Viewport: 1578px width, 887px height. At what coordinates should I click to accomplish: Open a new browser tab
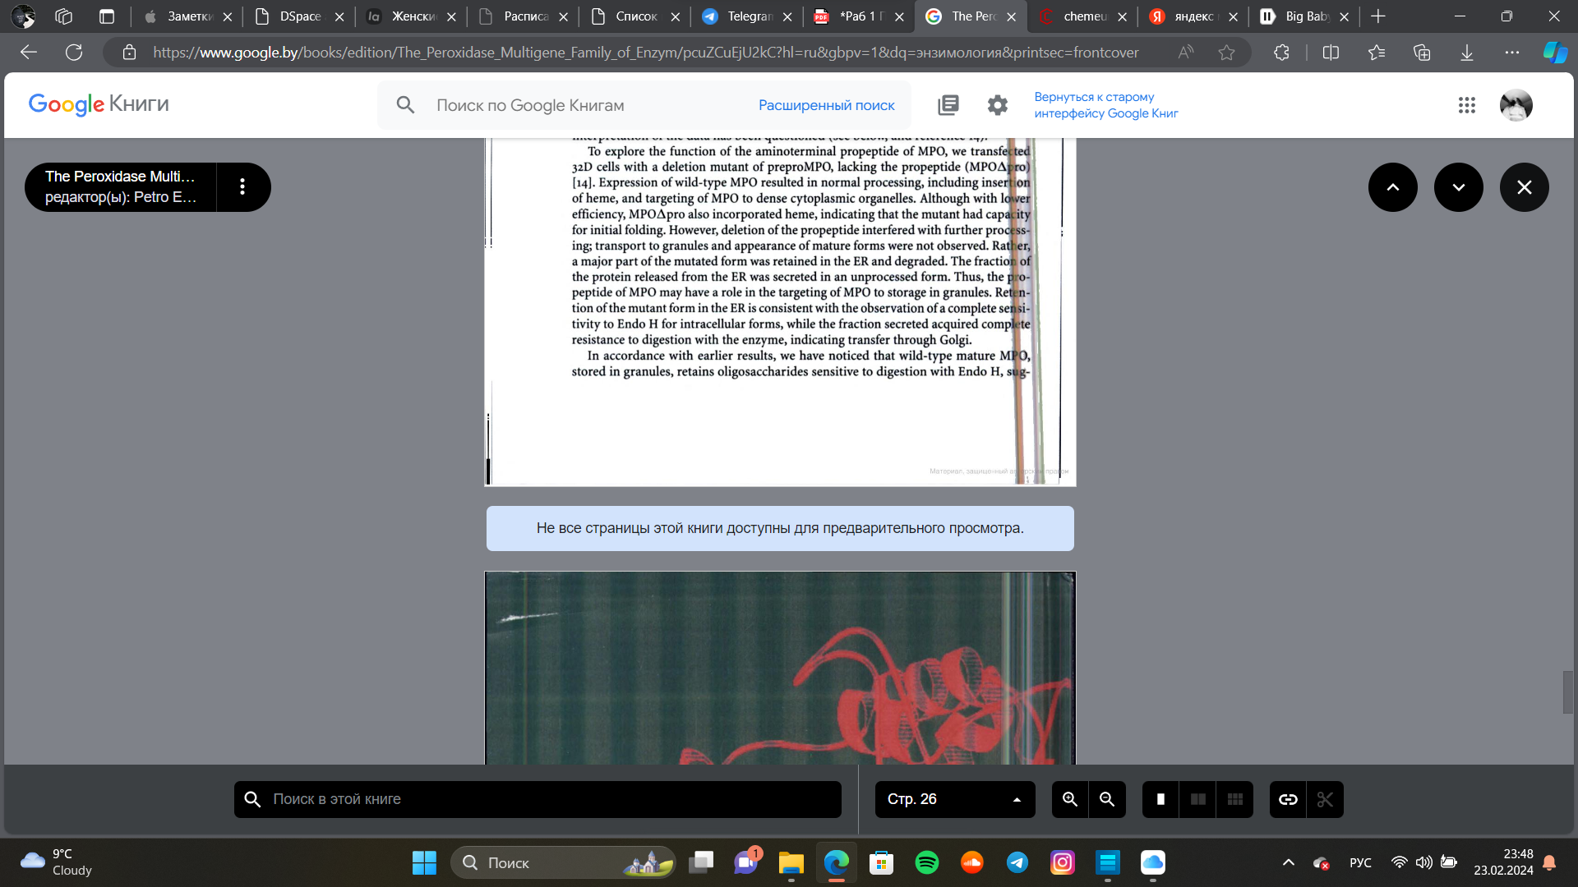(x=1378, y=16)
